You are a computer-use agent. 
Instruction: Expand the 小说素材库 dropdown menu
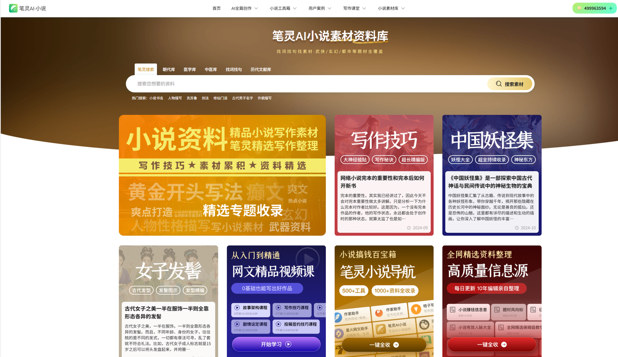[392, 8]
